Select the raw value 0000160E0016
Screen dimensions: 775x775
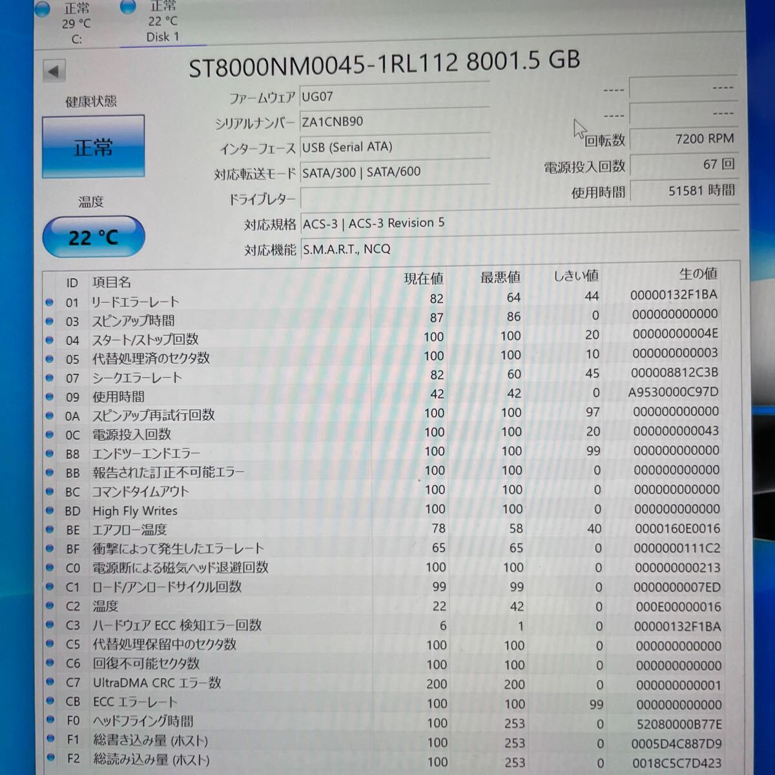[x=677, y=528]
